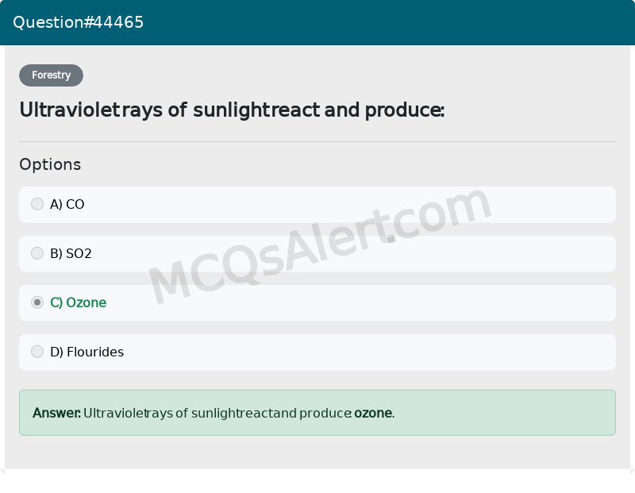Click the Question#44465 header title

(78, 22)
